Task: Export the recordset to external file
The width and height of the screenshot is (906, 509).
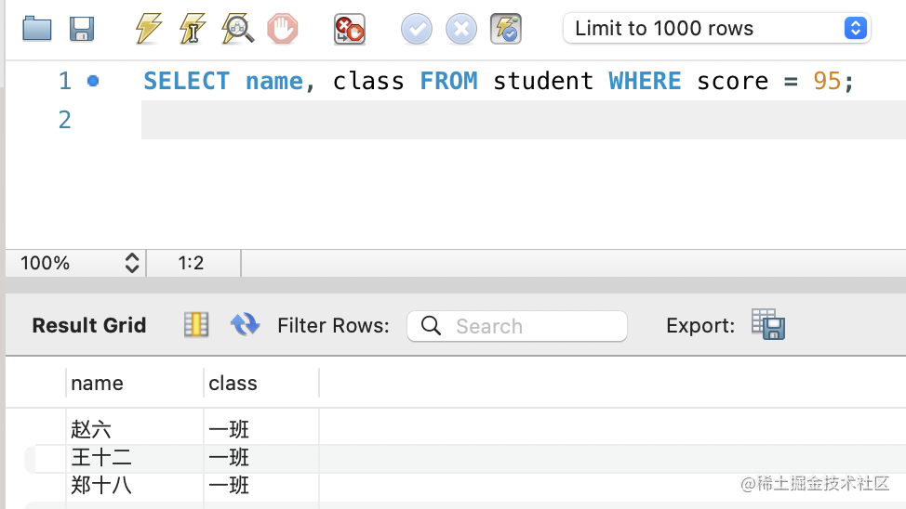Action: tap(768, 324)
